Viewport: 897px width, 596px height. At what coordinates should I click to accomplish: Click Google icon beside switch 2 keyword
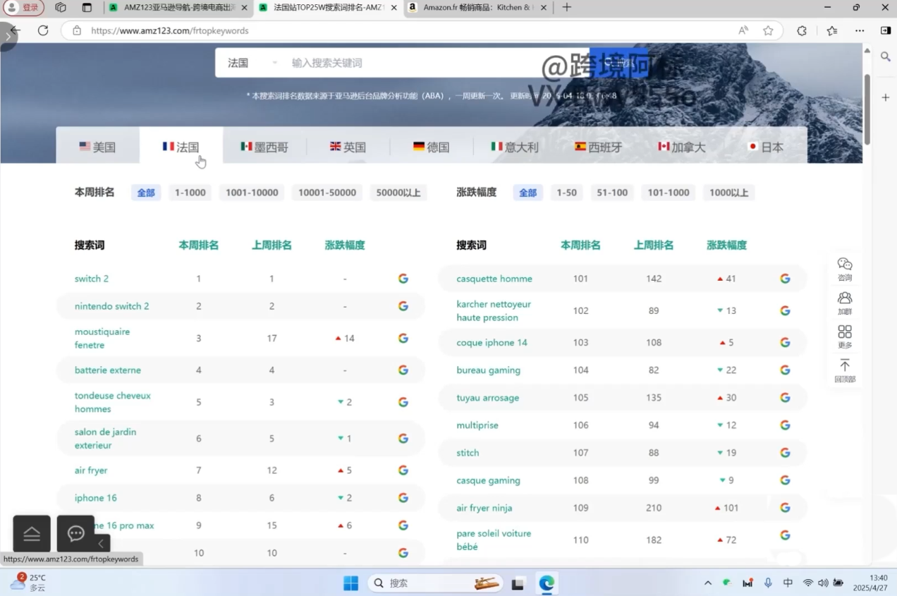(403, 279)
